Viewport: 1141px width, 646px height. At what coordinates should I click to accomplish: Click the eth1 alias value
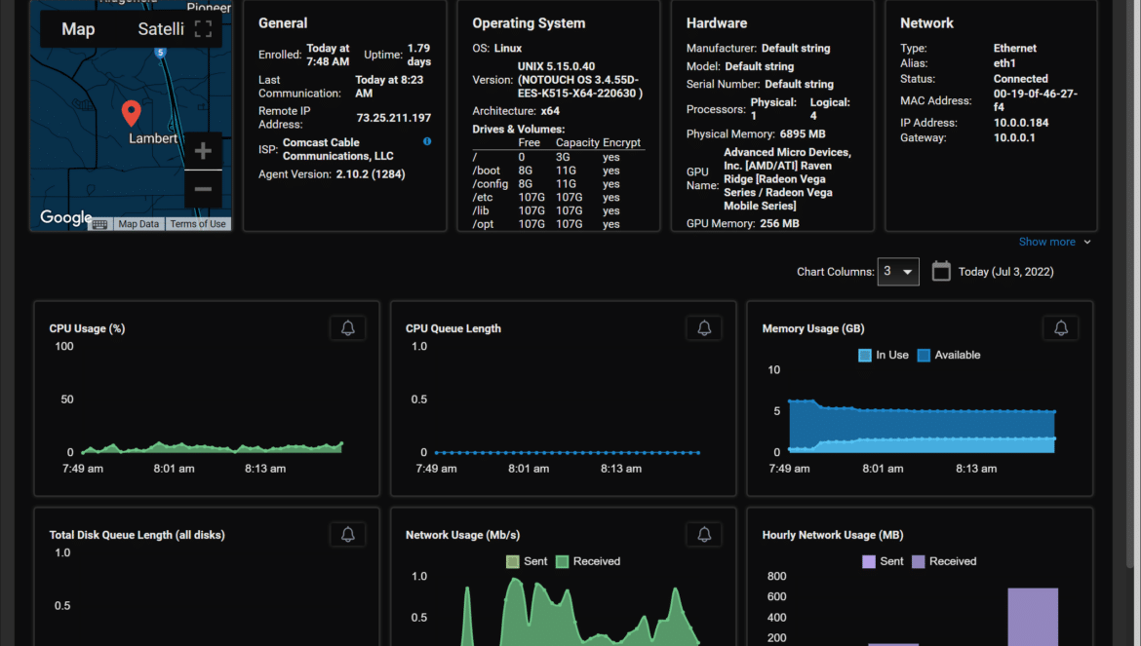click(1004, 63)
